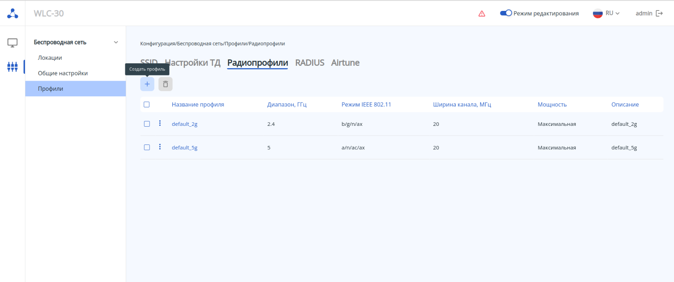
Task: Open the red warning alert icon
Action: (482, 14)
